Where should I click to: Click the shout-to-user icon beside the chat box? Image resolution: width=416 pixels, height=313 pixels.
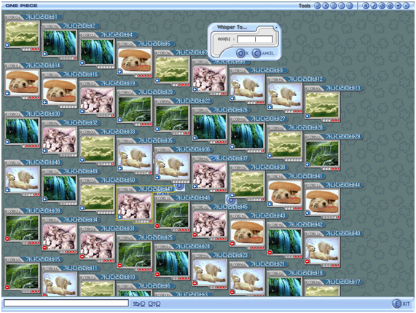[139, 304]
